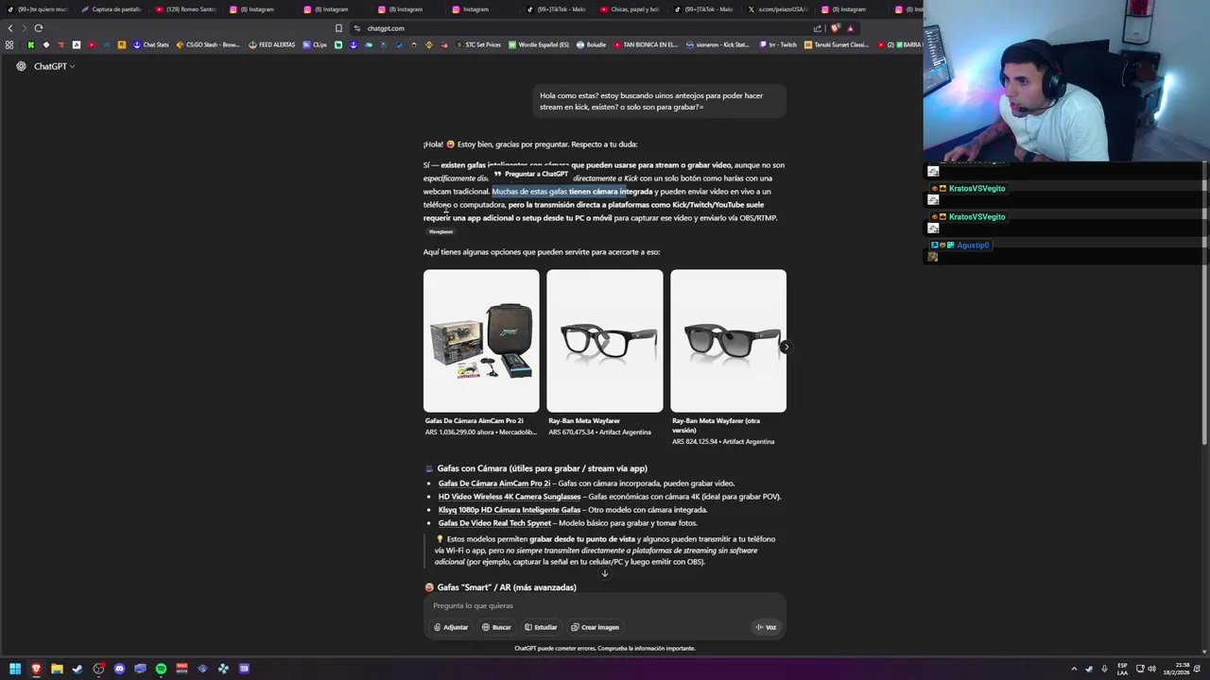Switch to the Chicas, papel y boli tab

[x=631, y=9]
